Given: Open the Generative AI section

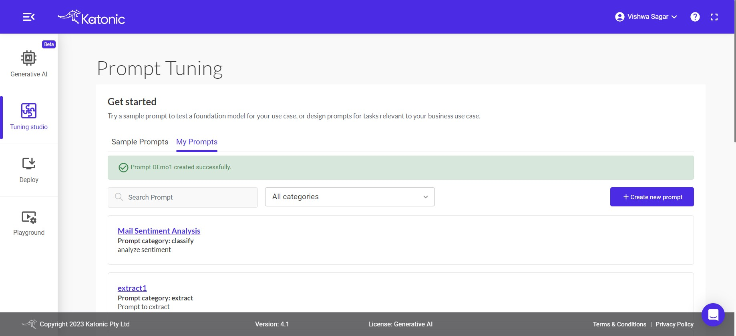Looking at the screenshot, I should pos(29,64).
